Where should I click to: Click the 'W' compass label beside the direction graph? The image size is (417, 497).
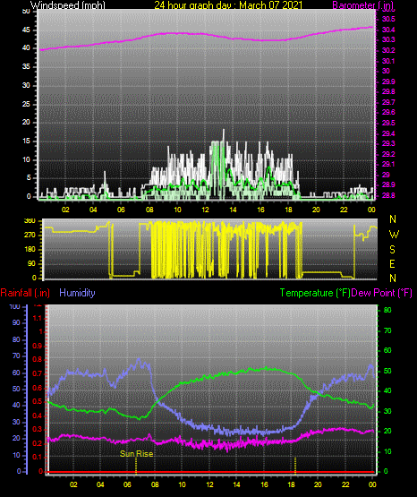click(394, 235)
